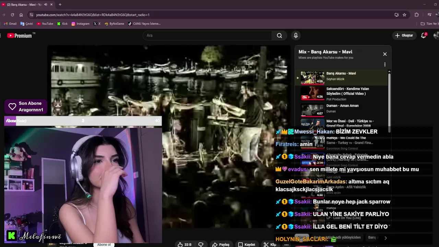This screenshot has width=439, height=247.
Task: Click the Seyhan Müzik channel name in playlist
Action: tap(335, 79)
